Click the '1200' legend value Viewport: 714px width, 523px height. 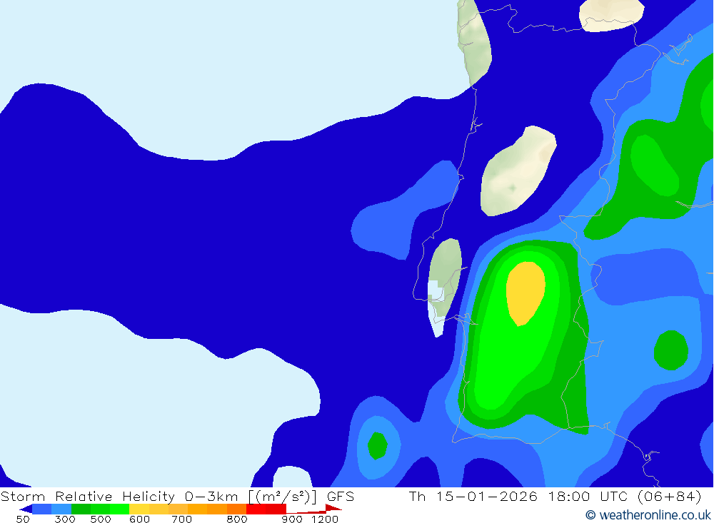325,519
